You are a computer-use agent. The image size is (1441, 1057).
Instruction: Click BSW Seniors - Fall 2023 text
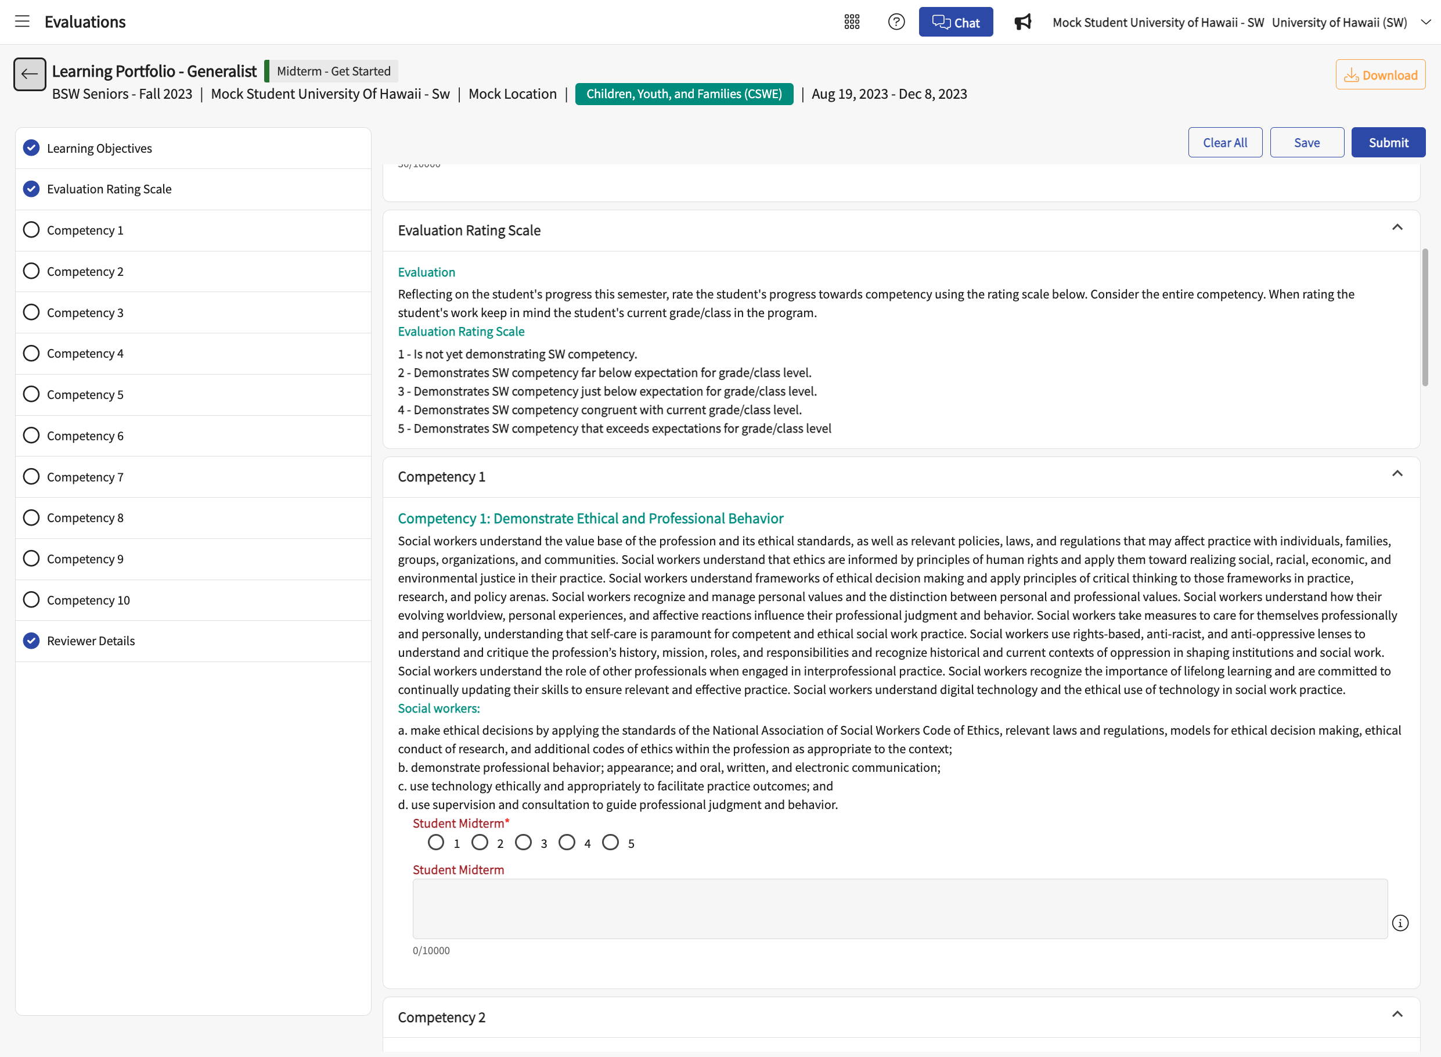[122, 94]
